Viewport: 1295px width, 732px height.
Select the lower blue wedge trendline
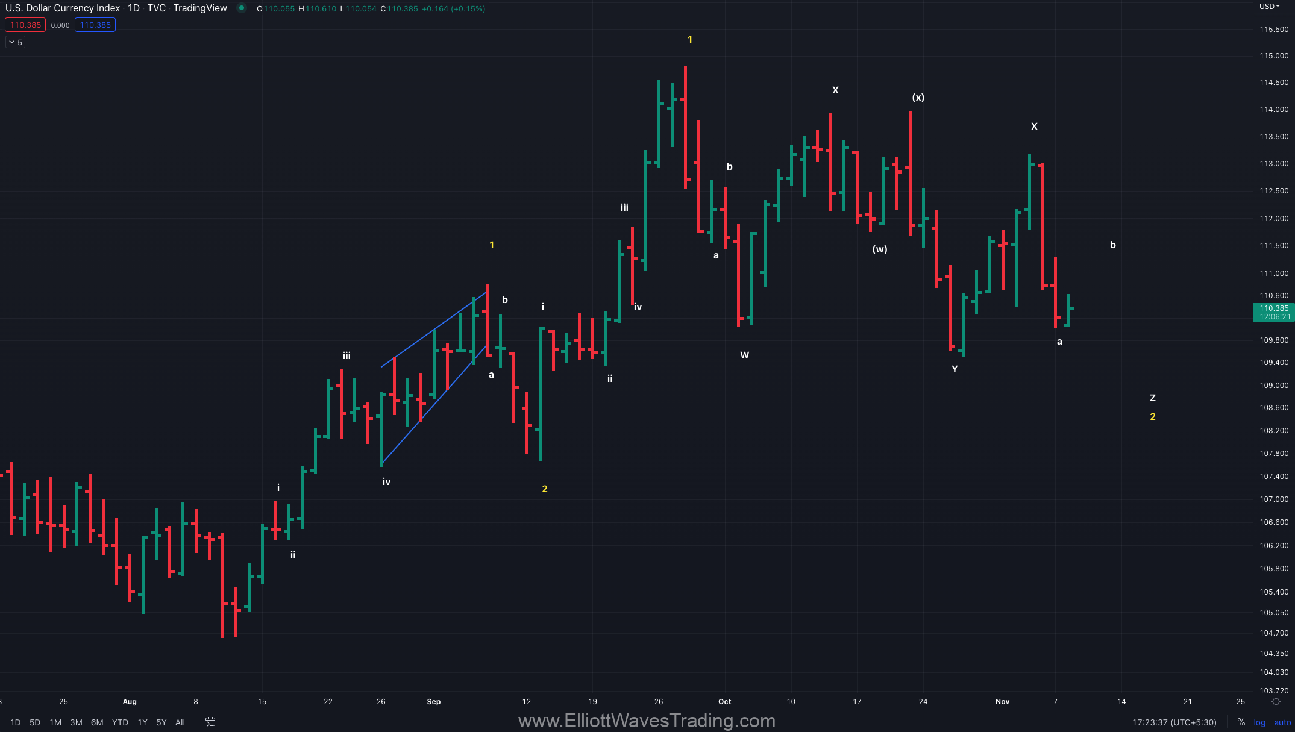(433, 405)
